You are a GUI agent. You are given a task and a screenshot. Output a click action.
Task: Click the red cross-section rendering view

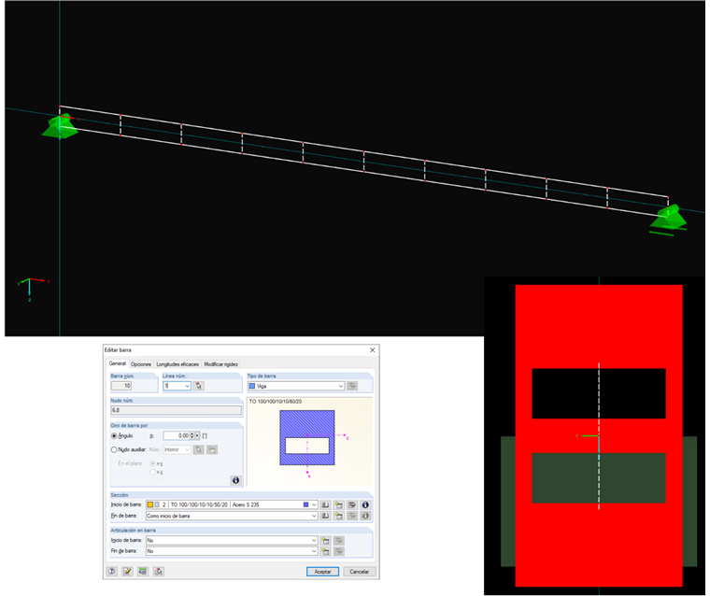(599, 435)
